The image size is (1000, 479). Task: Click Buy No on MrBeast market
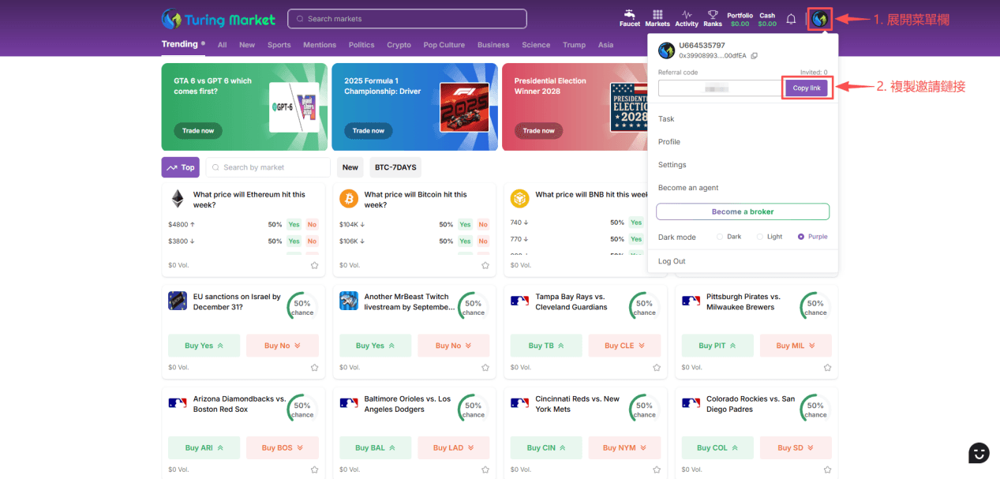pyautogui.click(x=454, y=346)
